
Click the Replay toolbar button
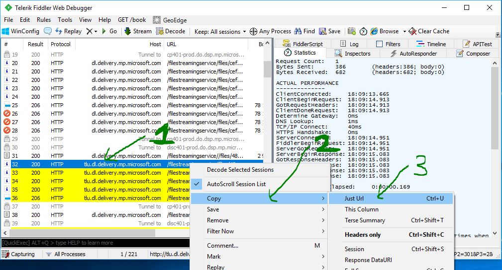tap(68, 31)
